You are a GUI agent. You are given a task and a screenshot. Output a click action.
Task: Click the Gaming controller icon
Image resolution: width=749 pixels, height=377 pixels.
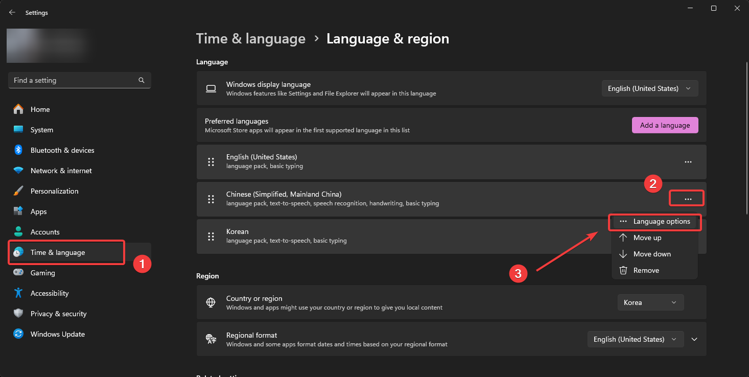18,273
